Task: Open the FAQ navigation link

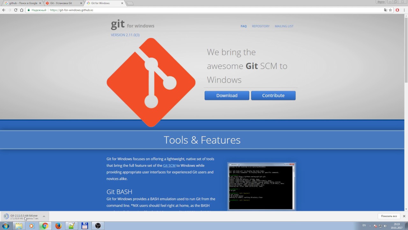Action: 244,26
